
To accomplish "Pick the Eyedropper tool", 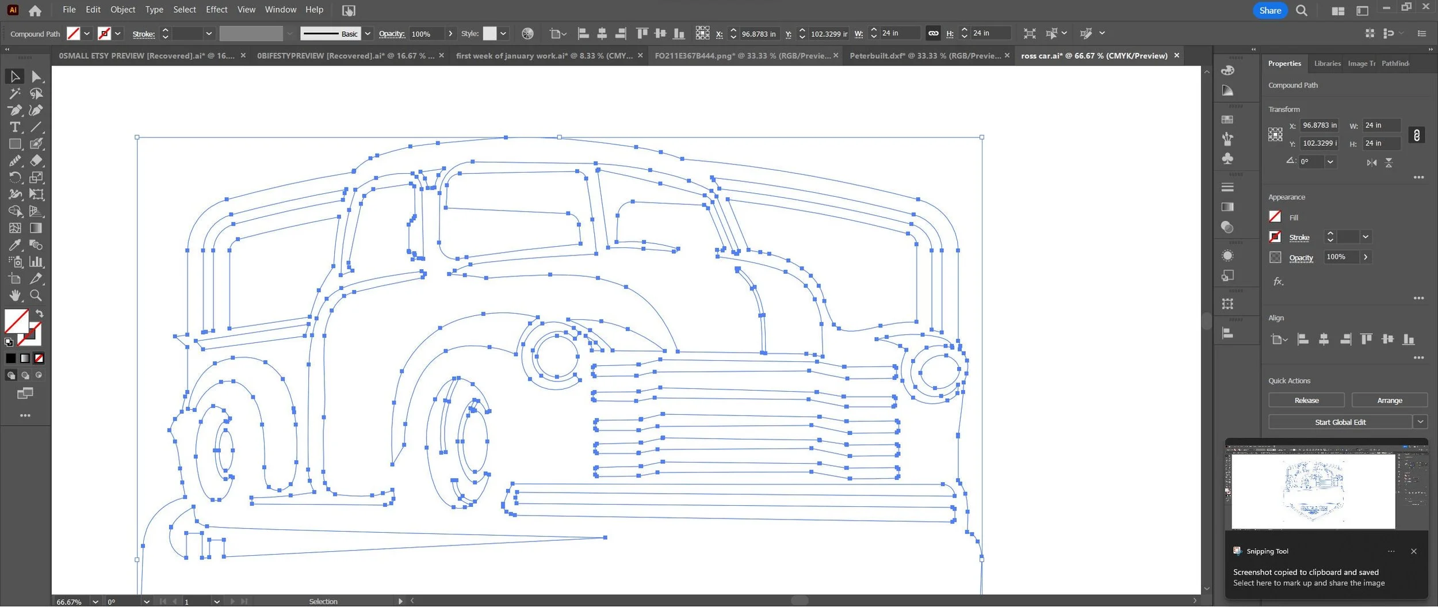I will [15, 245].
